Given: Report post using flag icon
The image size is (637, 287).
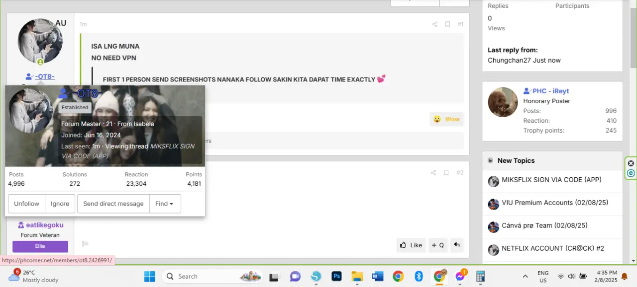Looking at the screenshot, I should pyautogui.click(x=85, y=244).
